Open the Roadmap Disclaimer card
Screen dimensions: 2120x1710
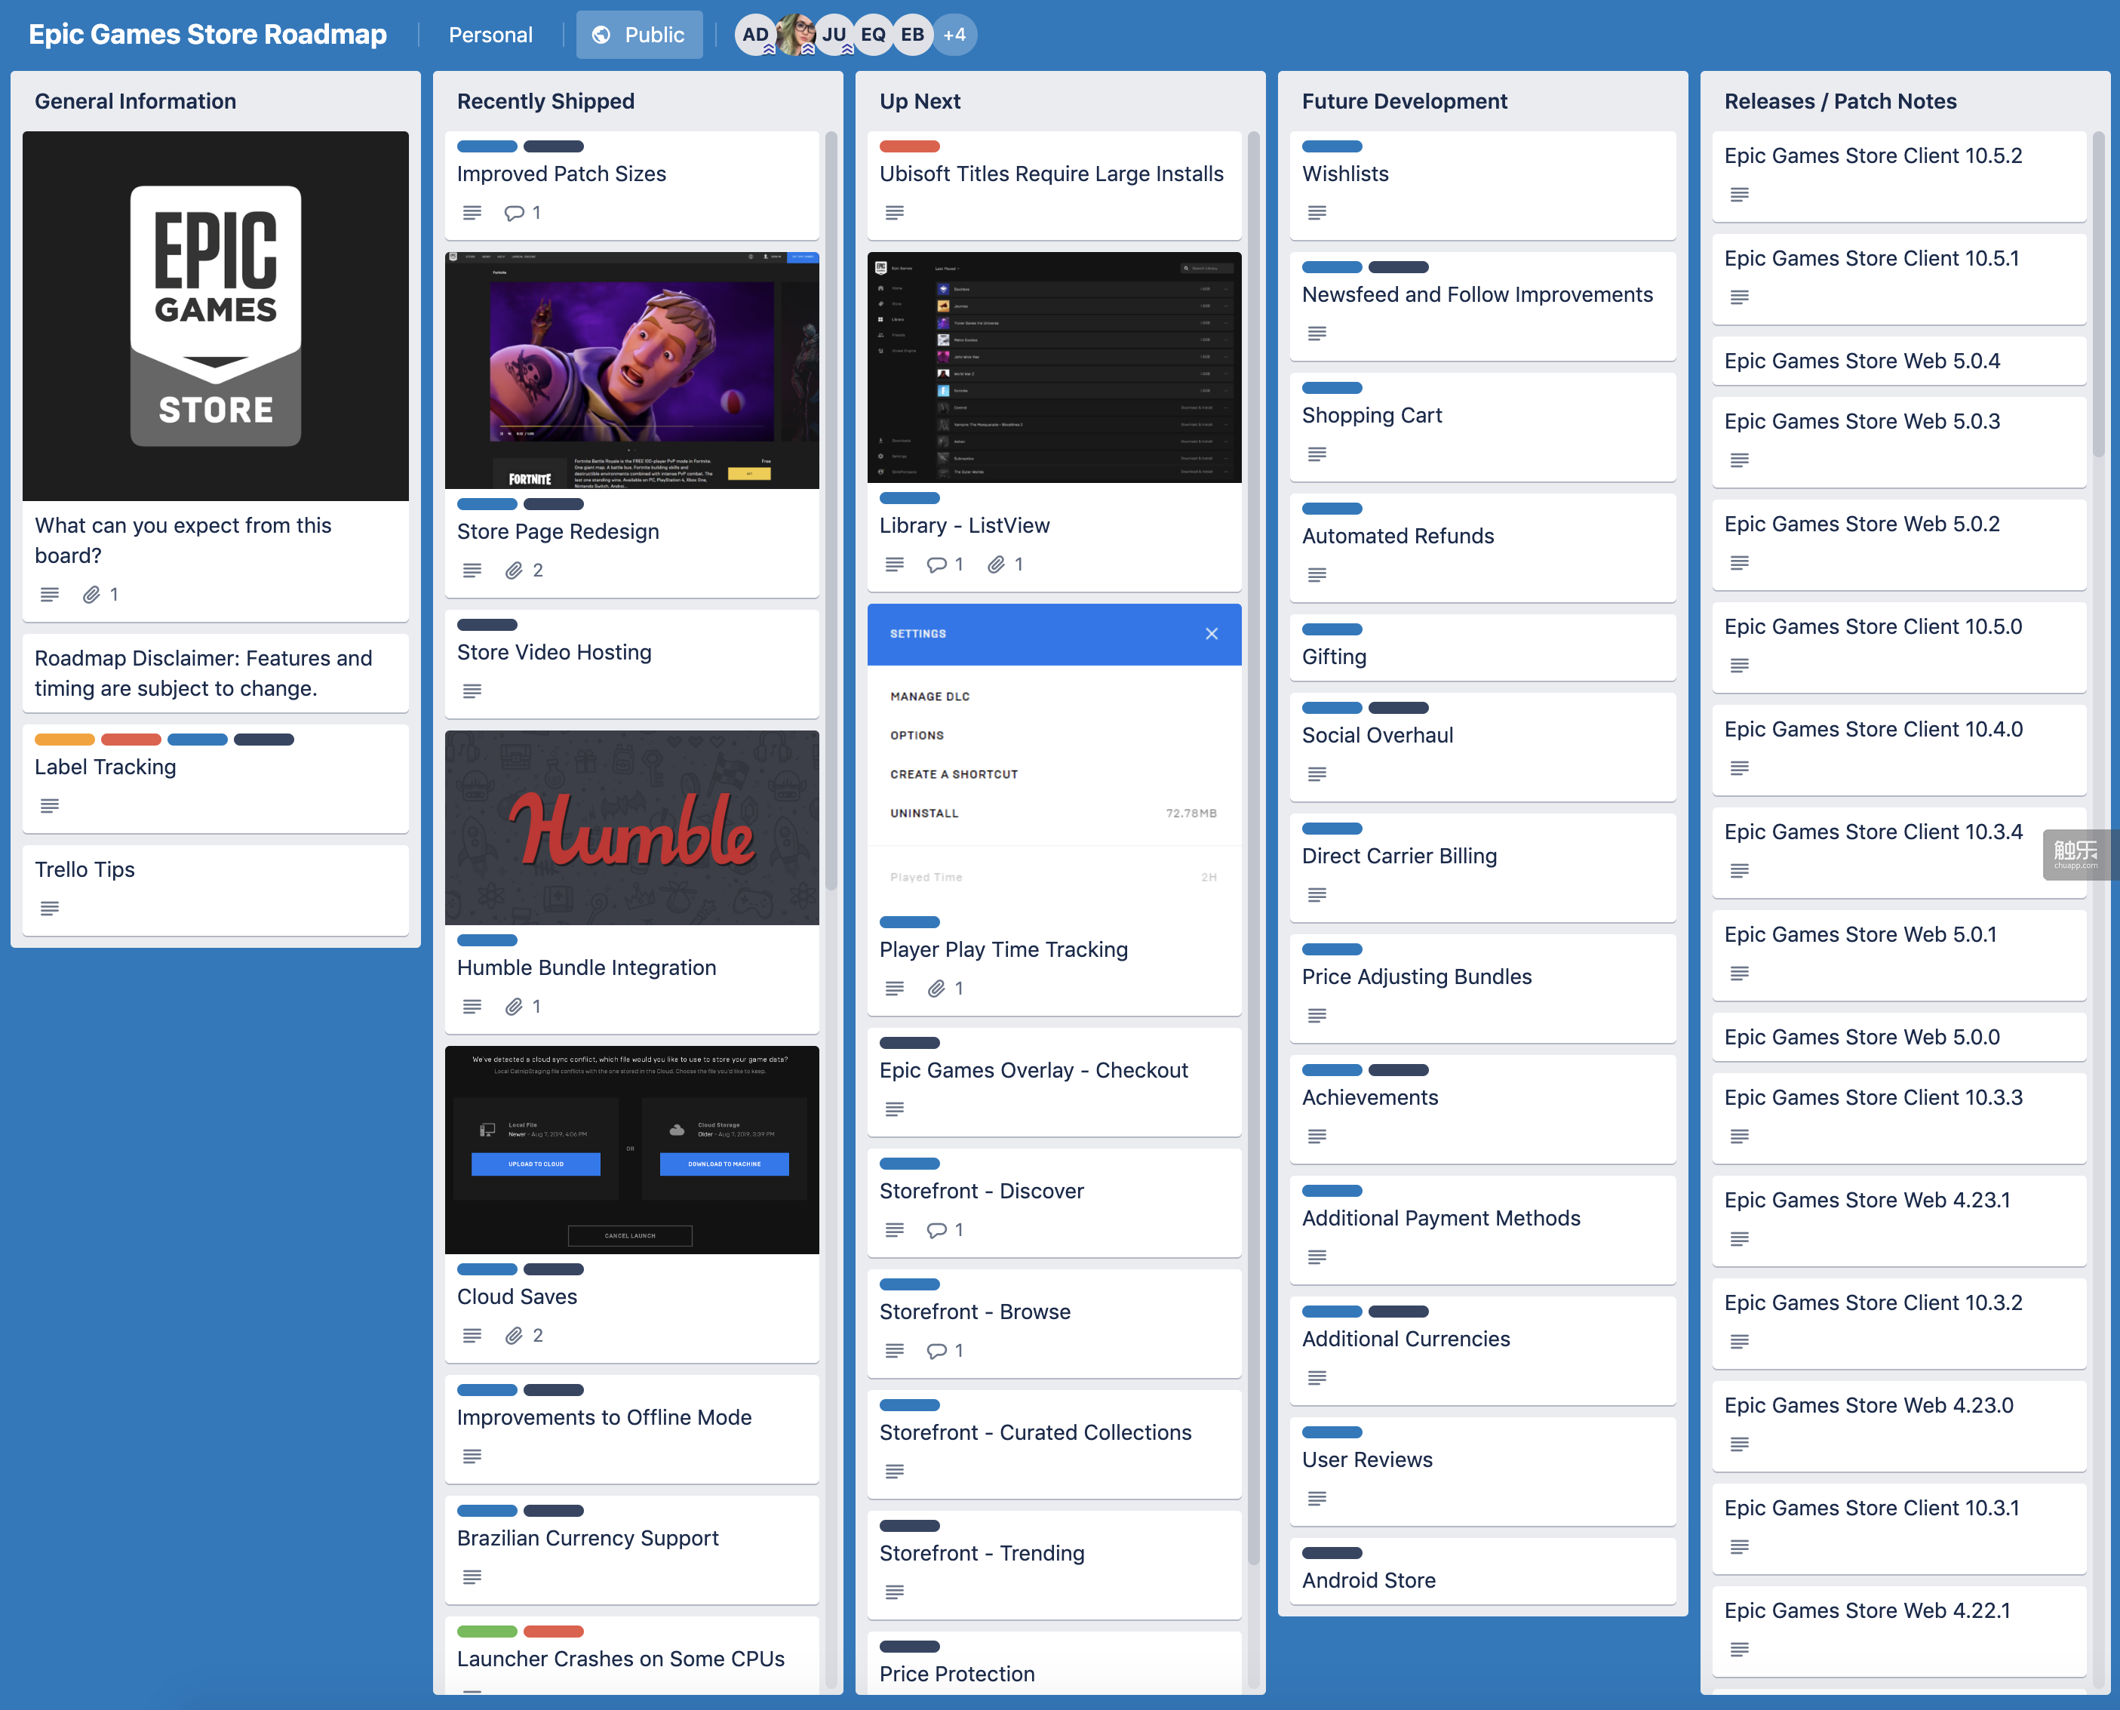[216, 673]
